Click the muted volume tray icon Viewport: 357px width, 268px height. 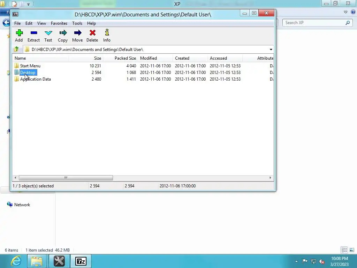point(322,261)
